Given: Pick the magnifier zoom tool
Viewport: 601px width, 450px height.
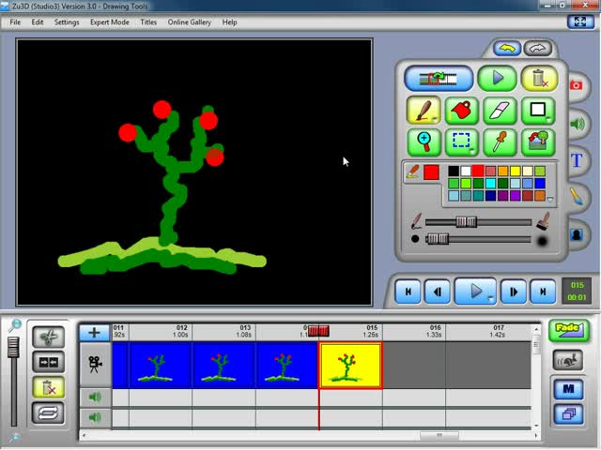Looking at the screenshot, I should [x=424, y=142].
